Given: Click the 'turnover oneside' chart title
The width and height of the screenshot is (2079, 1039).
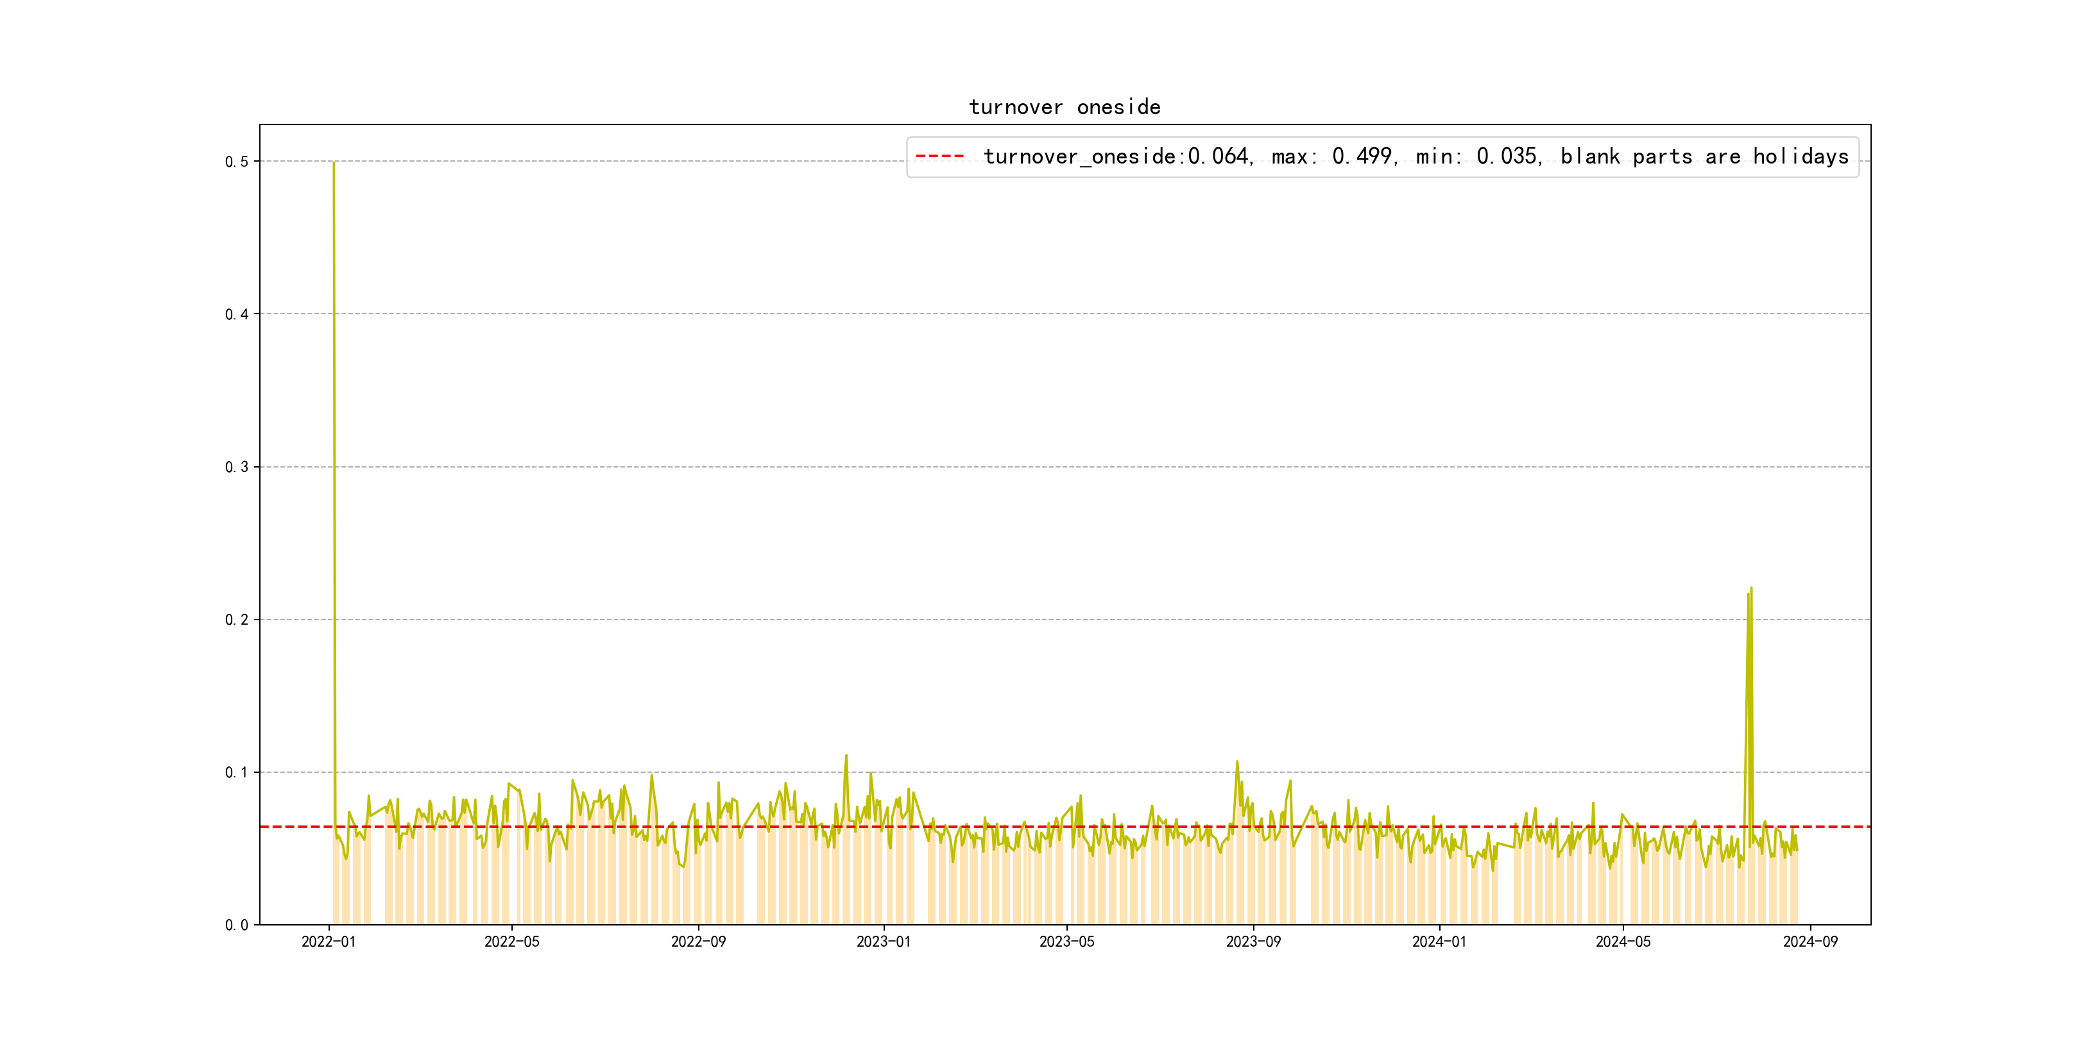Looking at the screenshot, I should tap(1064, 107).
